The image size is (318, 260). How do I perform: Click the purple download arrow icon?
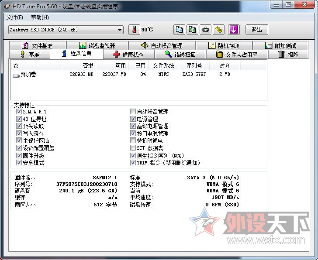[x=234, y=30]
